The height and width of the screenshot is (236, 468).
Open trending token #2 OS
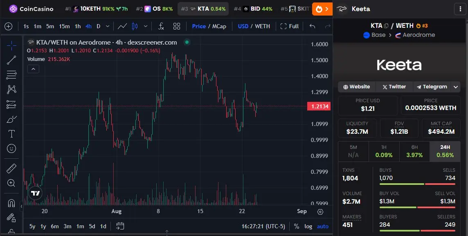[x=154, y=9]
